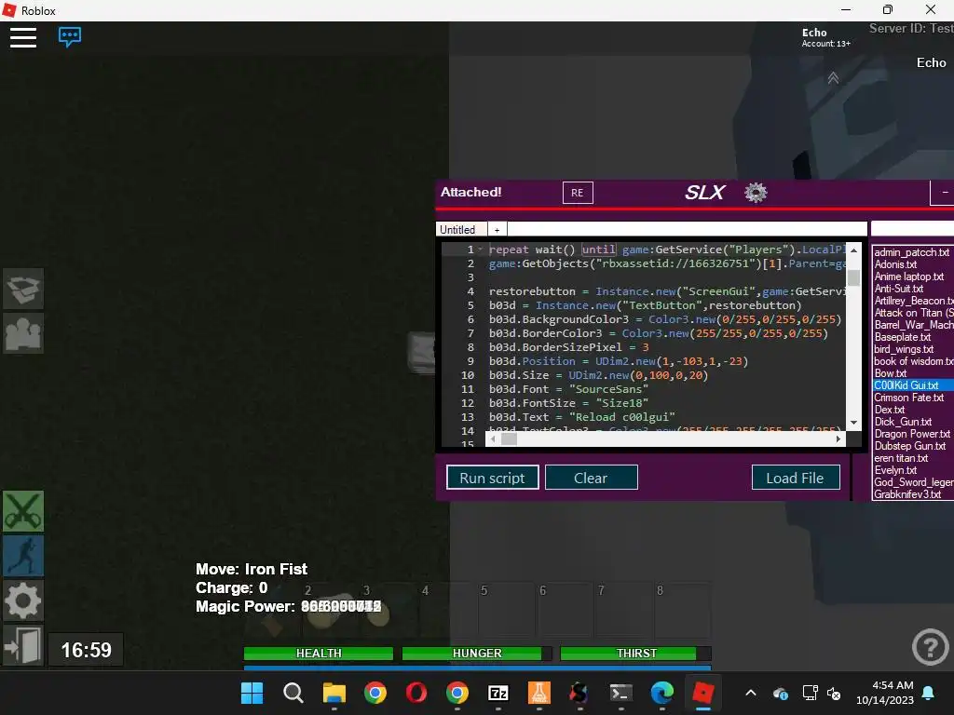Open Microsoft Edge from the taskbar

[662, 693]
